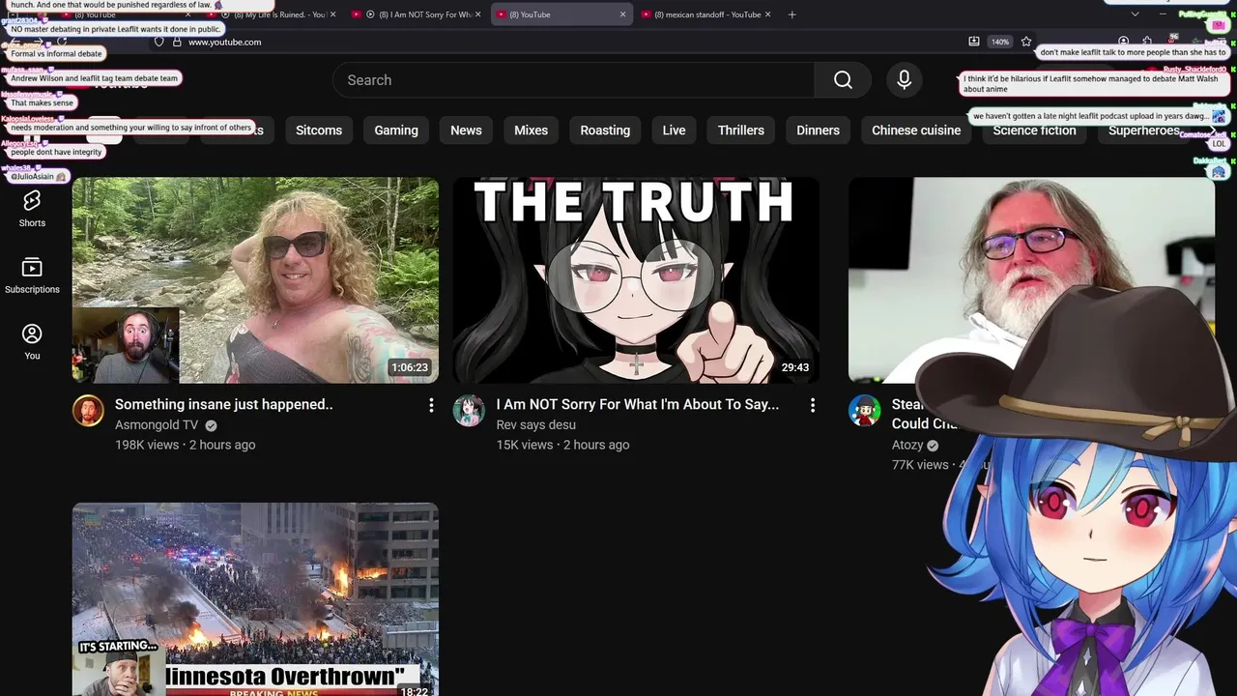Bookmark page with the star icon

tap(1026, 42)
